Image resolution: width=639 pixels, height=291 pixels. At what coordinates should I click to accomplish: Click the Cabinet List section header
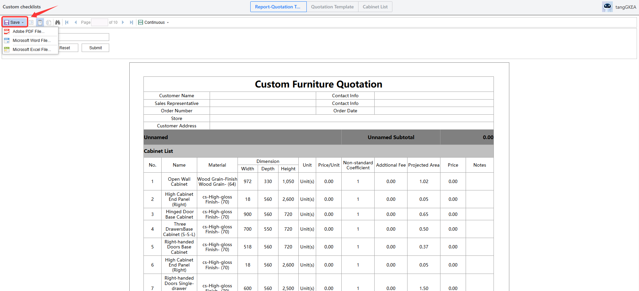coord(318,151)
